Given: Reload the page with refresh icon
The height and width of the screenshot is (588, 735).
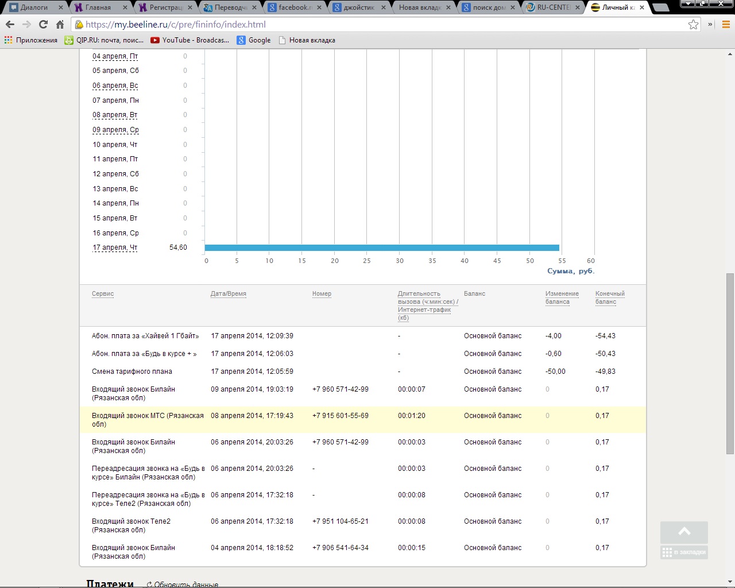Looking at the screenshot, I should (43, 25).
